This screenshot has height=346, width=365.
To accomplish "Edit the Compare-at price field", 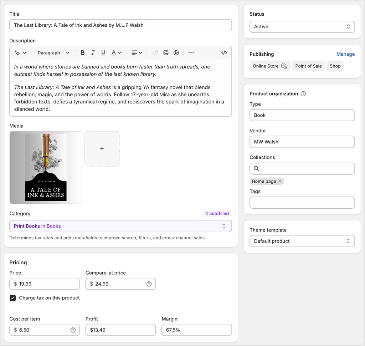I will pyautogui.click(x=120, y=284).
